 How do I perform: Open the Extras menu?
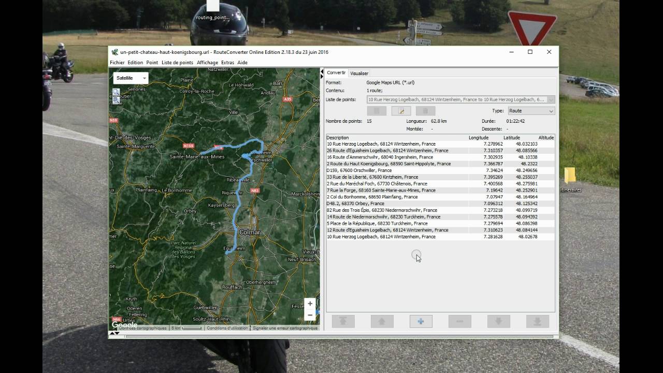tap(227, 63)
